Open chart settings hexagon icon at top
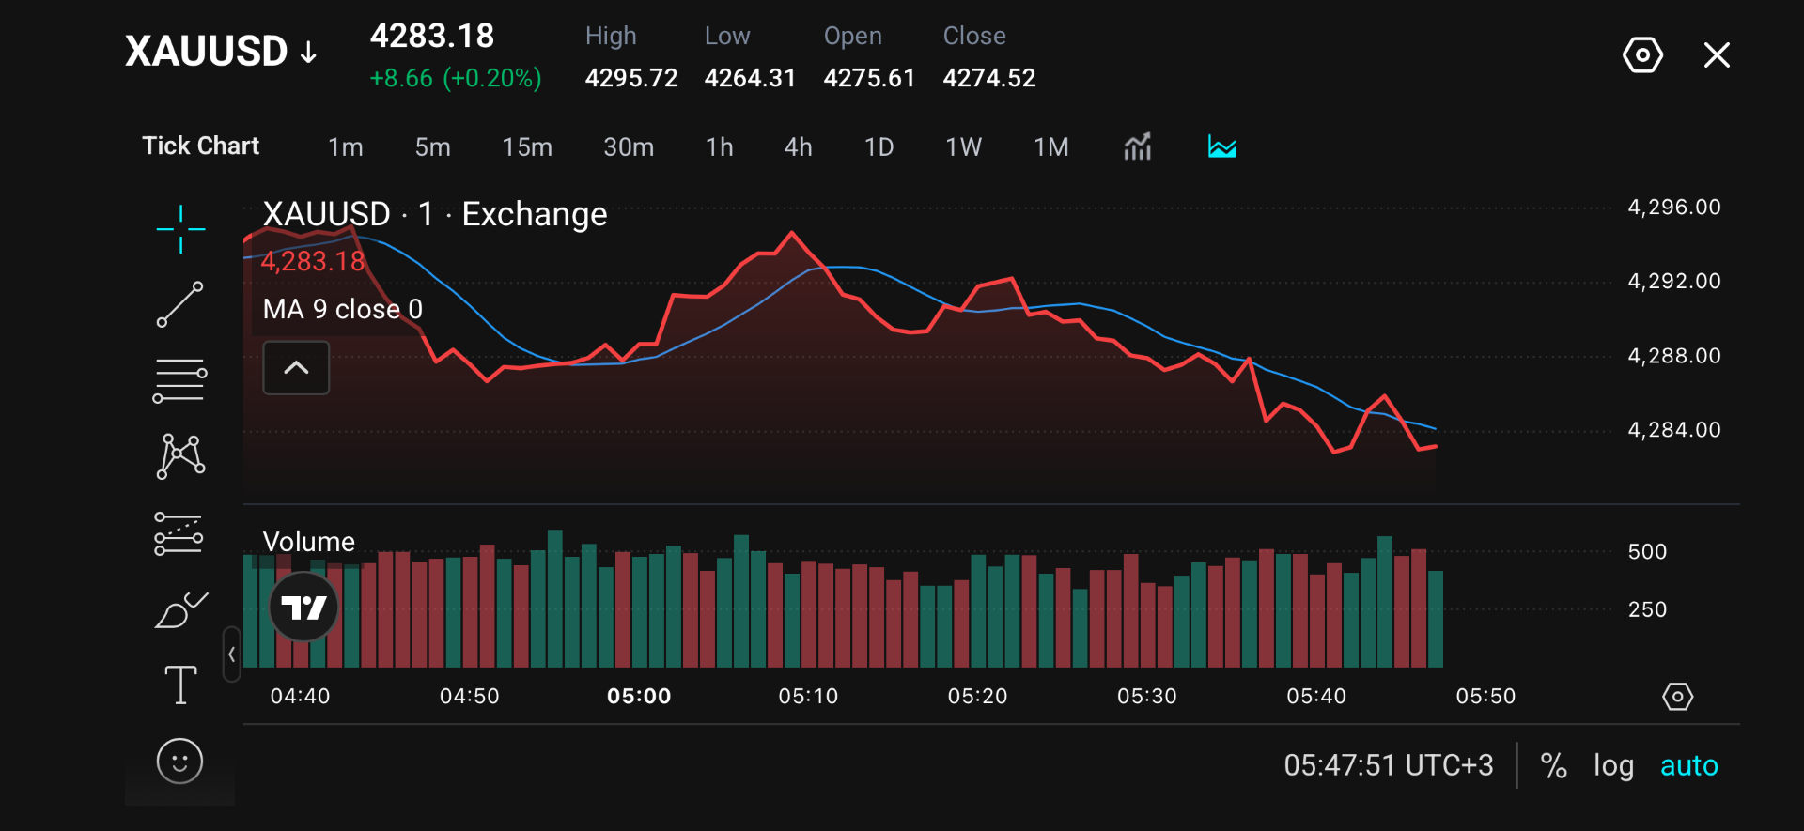The image size is (1804, 831). (x=1642, y=55)
